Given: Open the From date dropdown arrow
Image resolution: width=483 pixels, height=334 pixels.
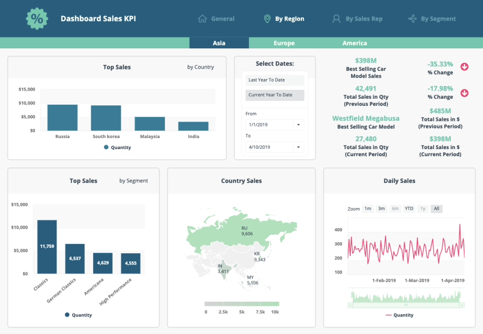Looking at the screenshot, I should coord(298,124).
